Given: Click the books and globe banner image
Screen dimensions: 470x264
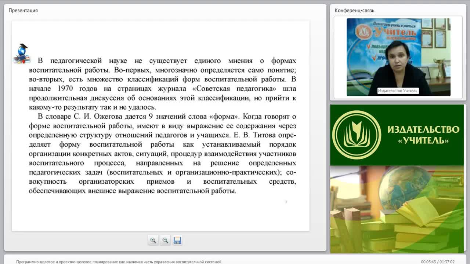Looking at the screenshot, I should click(x=397, y=209).
